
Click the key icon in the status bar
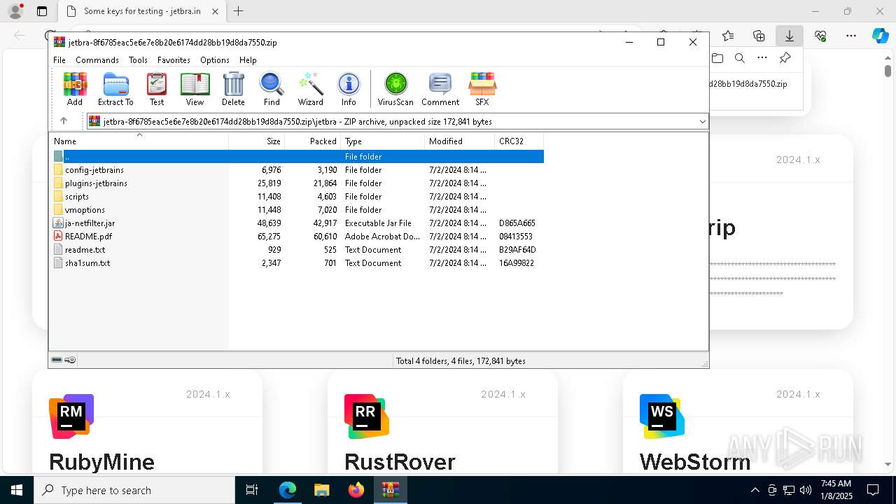click(70, 360)
